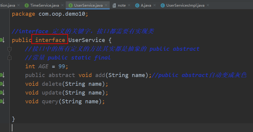Screen dimensions: 253x132
Task: Click gutter implementation icon for update method
Action: [x=2, y=93]
